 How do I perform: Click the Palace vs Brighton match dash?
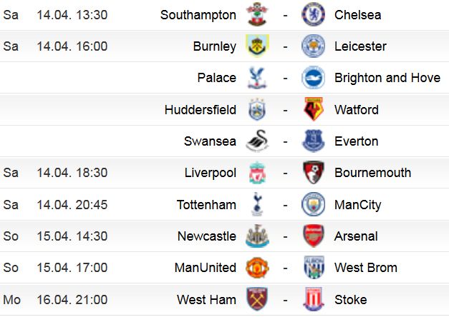click(x=285, y=78)
